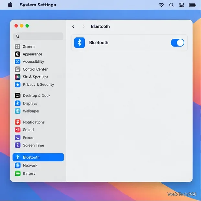Open the Apple menu
Screen dimensions: 201x201
pos(10,5)
